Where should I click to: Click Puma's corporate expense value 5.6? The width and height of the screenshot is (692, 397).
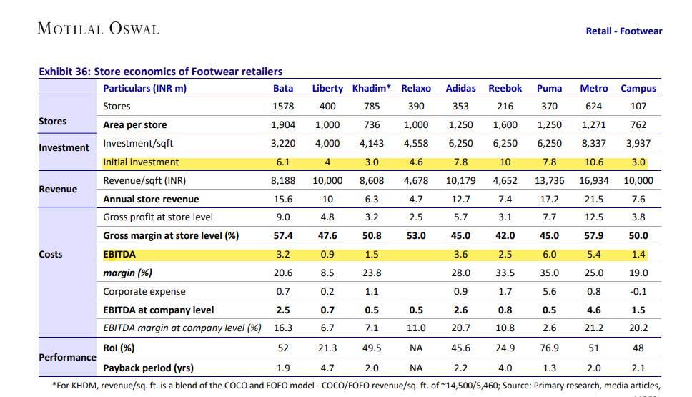549,291
